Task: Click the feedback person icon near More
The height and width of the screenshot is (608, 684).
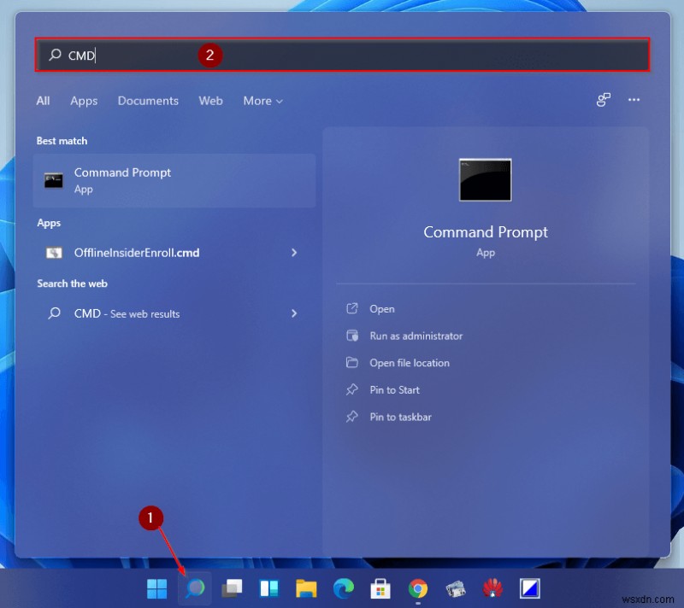Action: (604, 100)
